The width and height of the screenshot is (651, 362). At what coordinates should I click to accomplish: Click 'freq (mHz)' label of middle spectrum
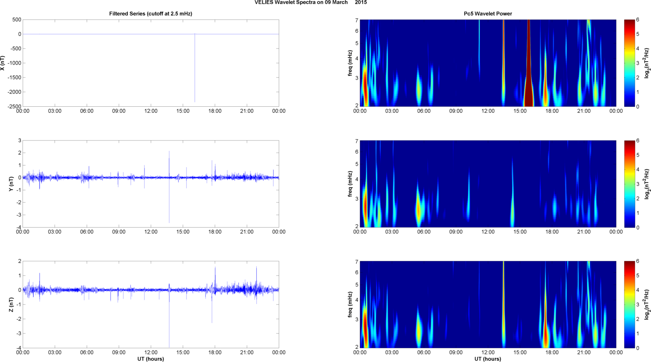click(x=350, y=184)
